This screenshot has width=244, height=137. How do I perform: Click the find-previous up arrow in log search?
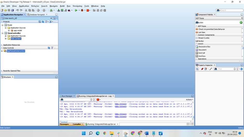coord(94,99)
